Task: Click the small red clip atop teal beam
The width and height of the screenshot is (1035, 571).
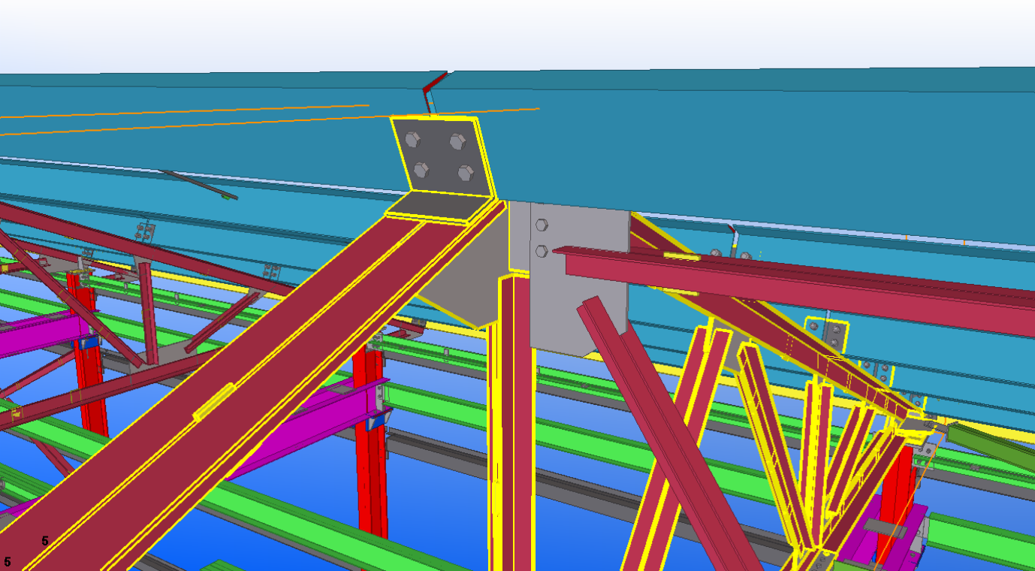Action: click(430, 90)
